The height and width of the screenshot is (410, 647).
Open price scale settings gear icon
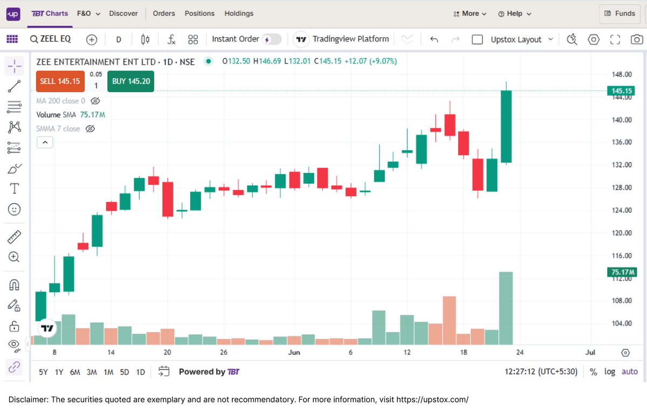pyautogui.click(x=625, y=352)
